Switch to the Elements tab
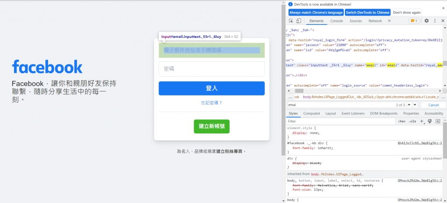This screenshot has width=447, height=203. pyautogui.click(x=316, y=21)
